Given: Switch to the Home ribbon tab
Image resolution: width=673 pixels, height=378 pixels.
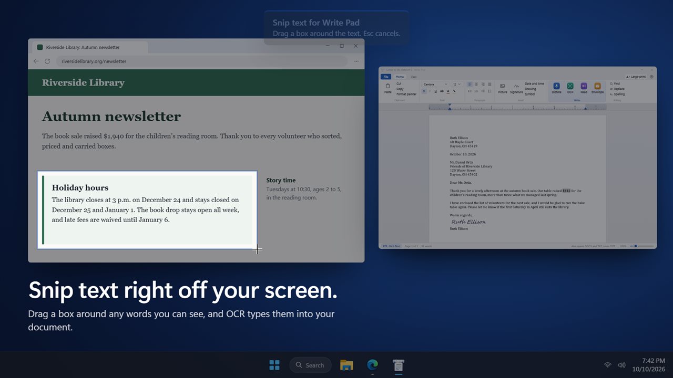Looking at the screenshot, I should coord(400,77).
